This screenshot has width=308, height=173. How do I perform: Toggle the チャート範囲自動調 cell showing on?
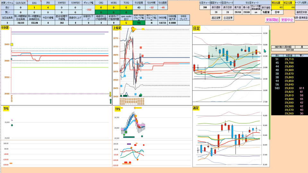tap(256, 12)
